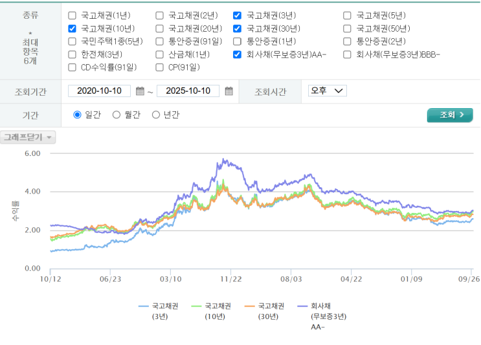Uncheck 회사채(무보증3년)AA- checkbox
Screen dimensions: 481x345
pos(238,54)
